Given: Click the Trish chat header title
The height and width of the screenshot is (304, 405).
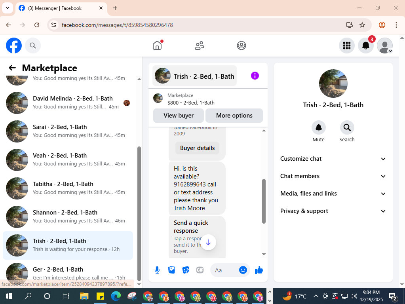Looking at the screenshot, I should (194, 76).
